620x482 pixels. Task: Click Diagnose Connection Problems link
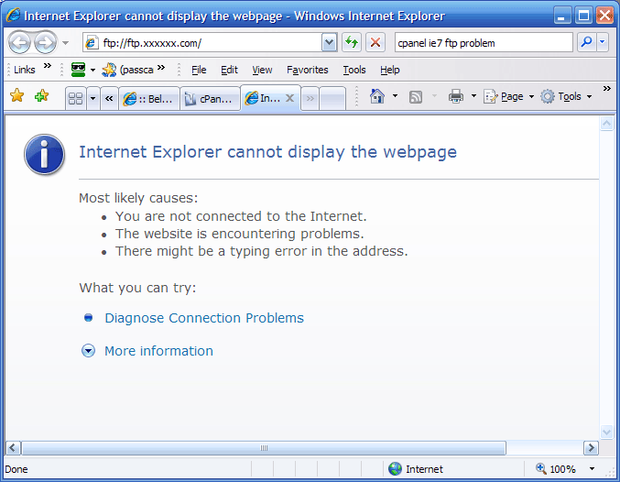pos(204,318)
